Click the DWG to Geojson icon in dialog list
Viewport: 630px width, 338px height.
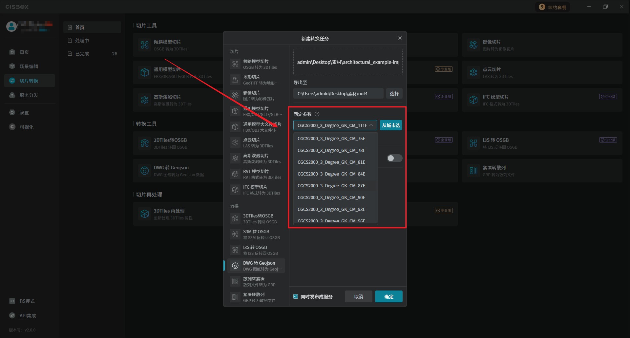coord(235,266)
